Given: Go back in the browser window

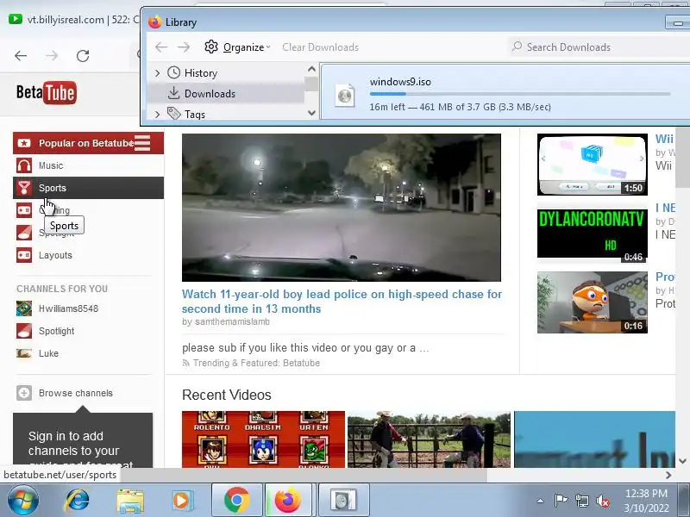Looking at the screenshot, I should click(x=21, y=56).
